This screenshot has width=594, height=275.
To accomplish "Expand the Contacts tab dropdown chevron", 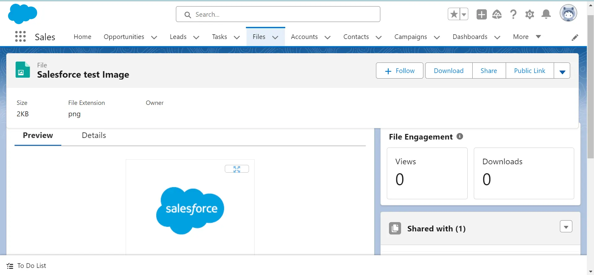I will coord(378,37).
